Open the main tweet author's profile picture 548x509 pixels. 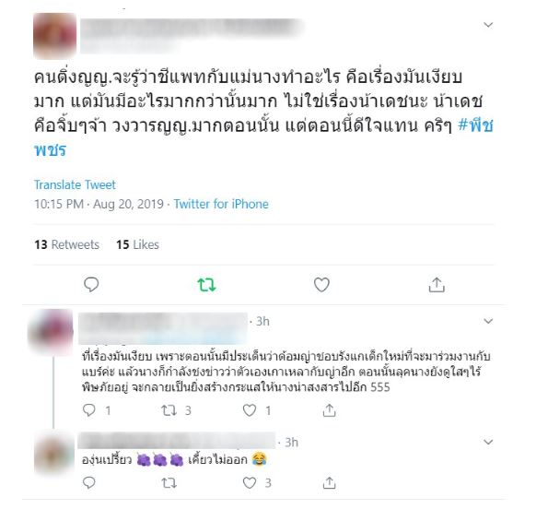[55, 36]
